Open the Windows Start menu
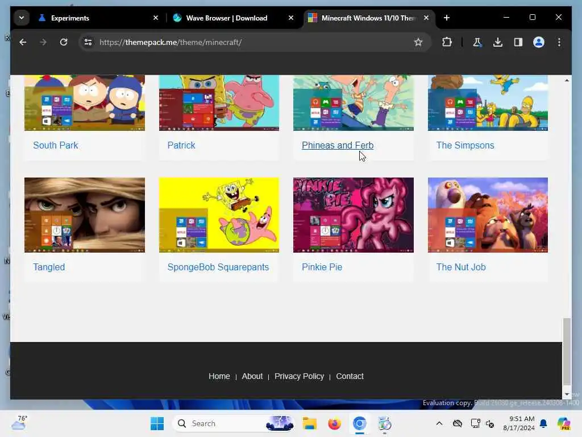The width and height of the screenshot is (582, 437). pos(157,423)
